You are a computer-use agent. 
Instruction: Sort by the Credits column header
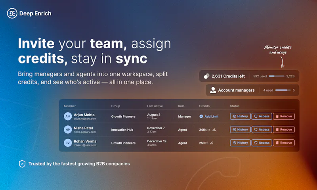(x=204, y=106)
